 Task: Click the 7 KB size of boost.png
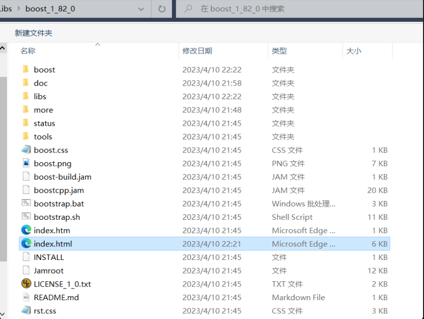pyautogui.click(x=379, y=163)
